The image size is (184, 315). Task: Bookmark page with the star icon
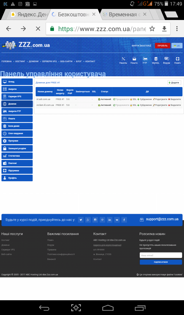152,29
